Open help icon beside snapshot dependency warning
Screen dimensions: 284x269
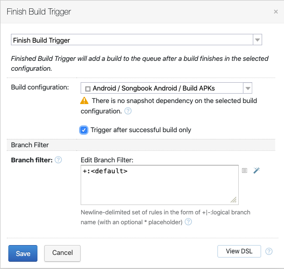(128, 111)
